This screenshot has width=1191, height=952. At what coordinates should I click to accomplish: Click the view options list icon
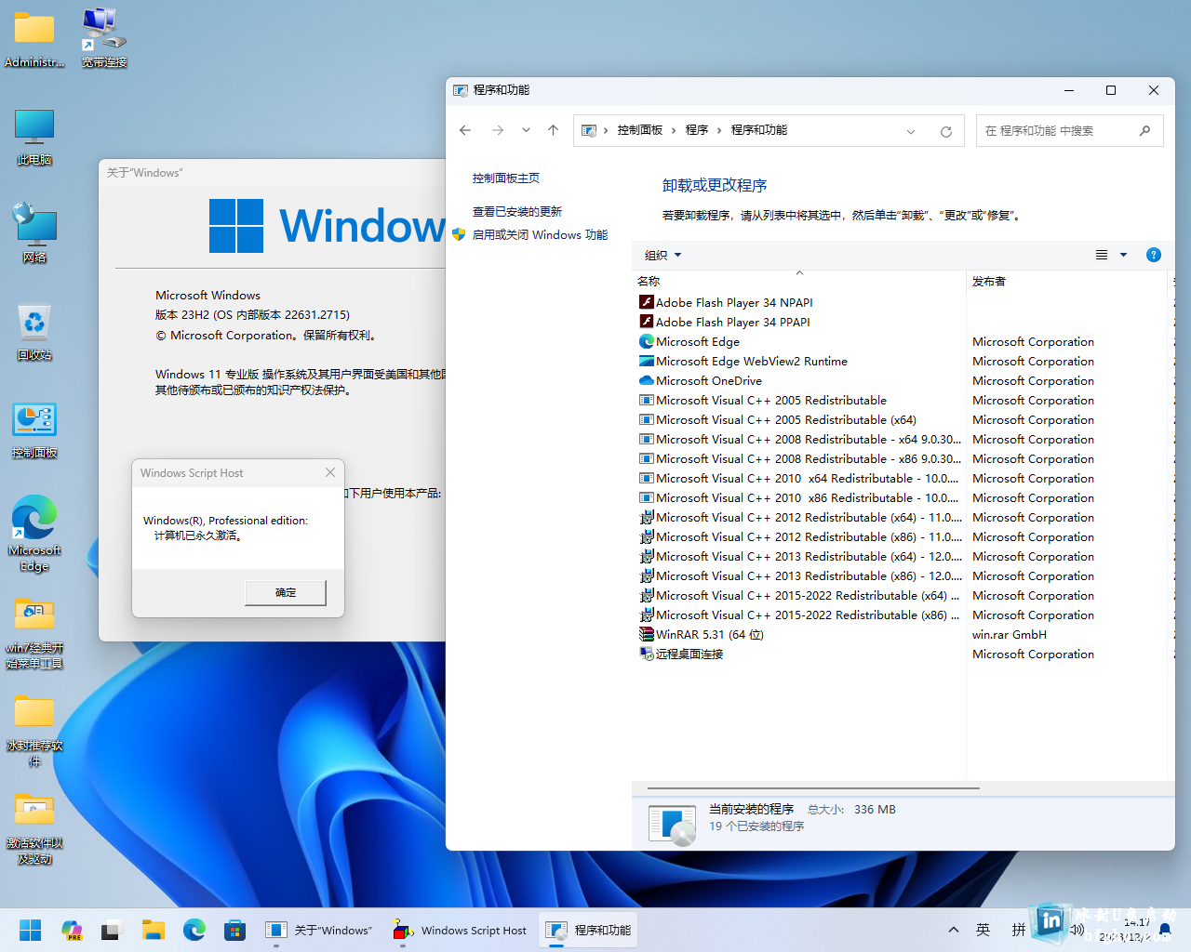[1102, 255]
